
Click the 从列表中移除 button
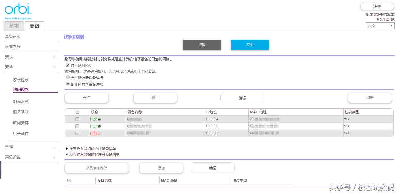[97, 168]
